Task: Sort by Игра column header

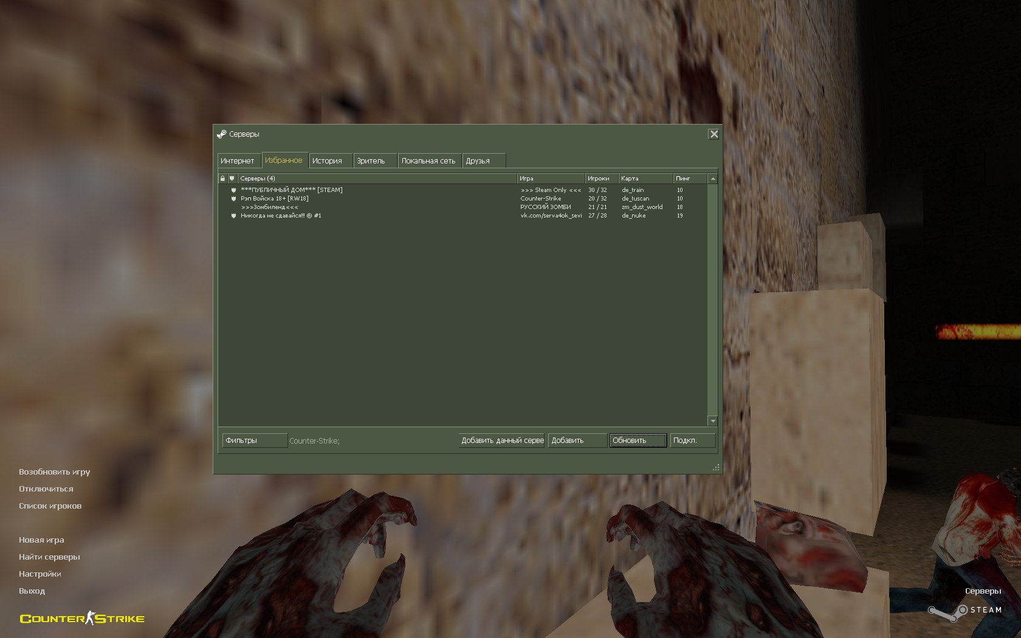Action: point(551,179)
